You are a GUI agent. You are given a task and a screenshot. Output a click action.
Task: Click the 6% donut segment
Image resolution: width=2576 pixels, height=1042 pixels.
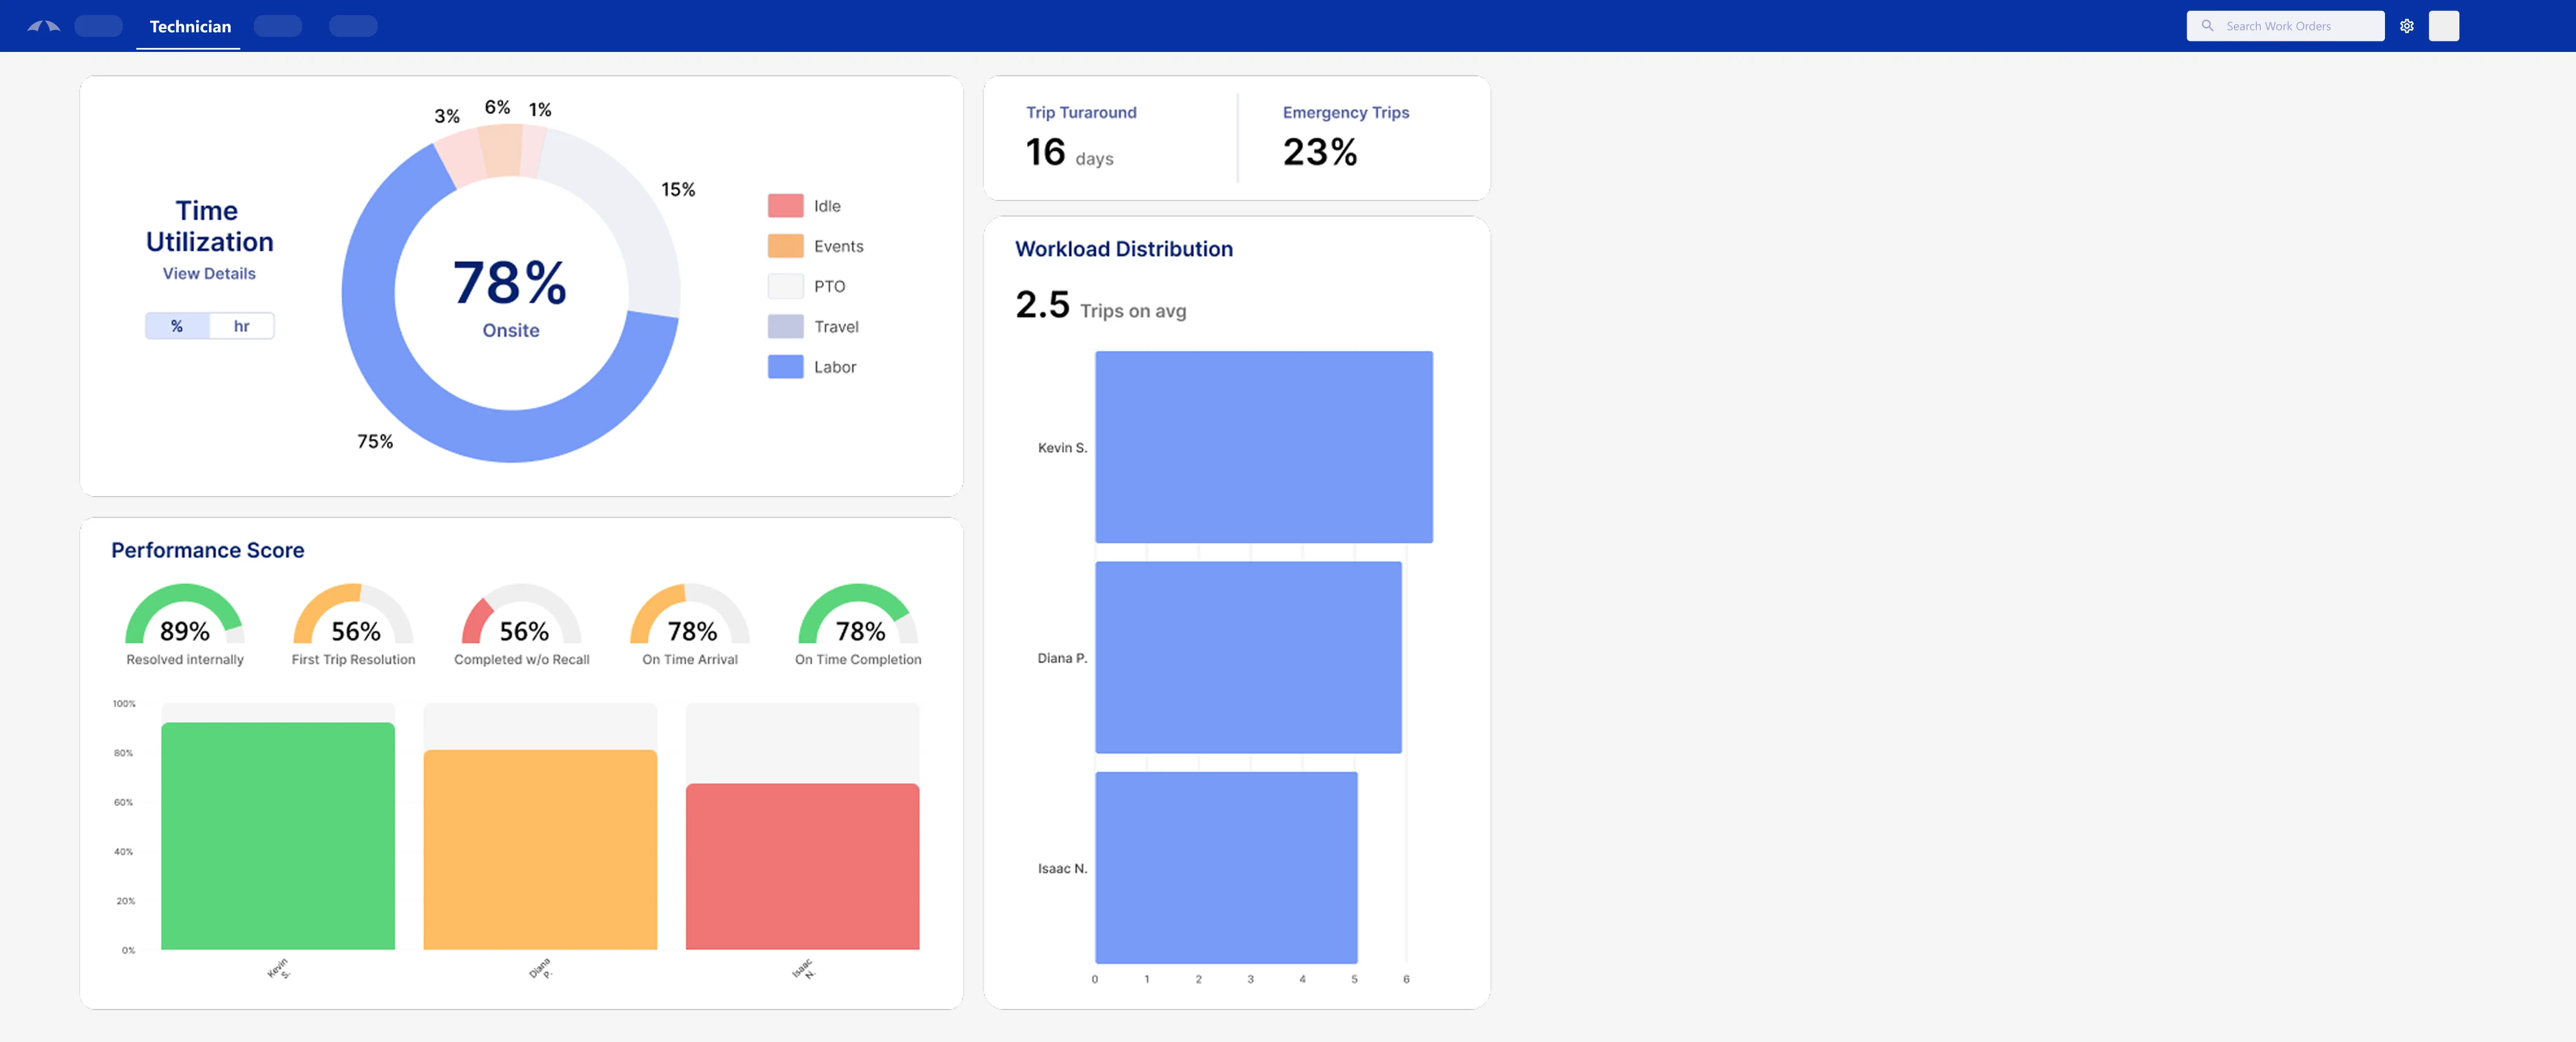[x=501, y=151]
